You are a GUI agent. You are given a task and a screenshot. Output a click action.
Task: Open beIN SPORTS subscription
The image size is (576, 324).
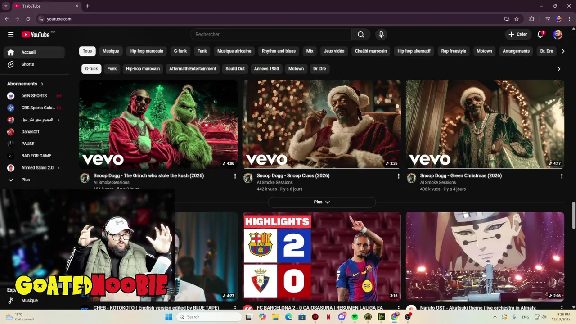coord(34,96)
